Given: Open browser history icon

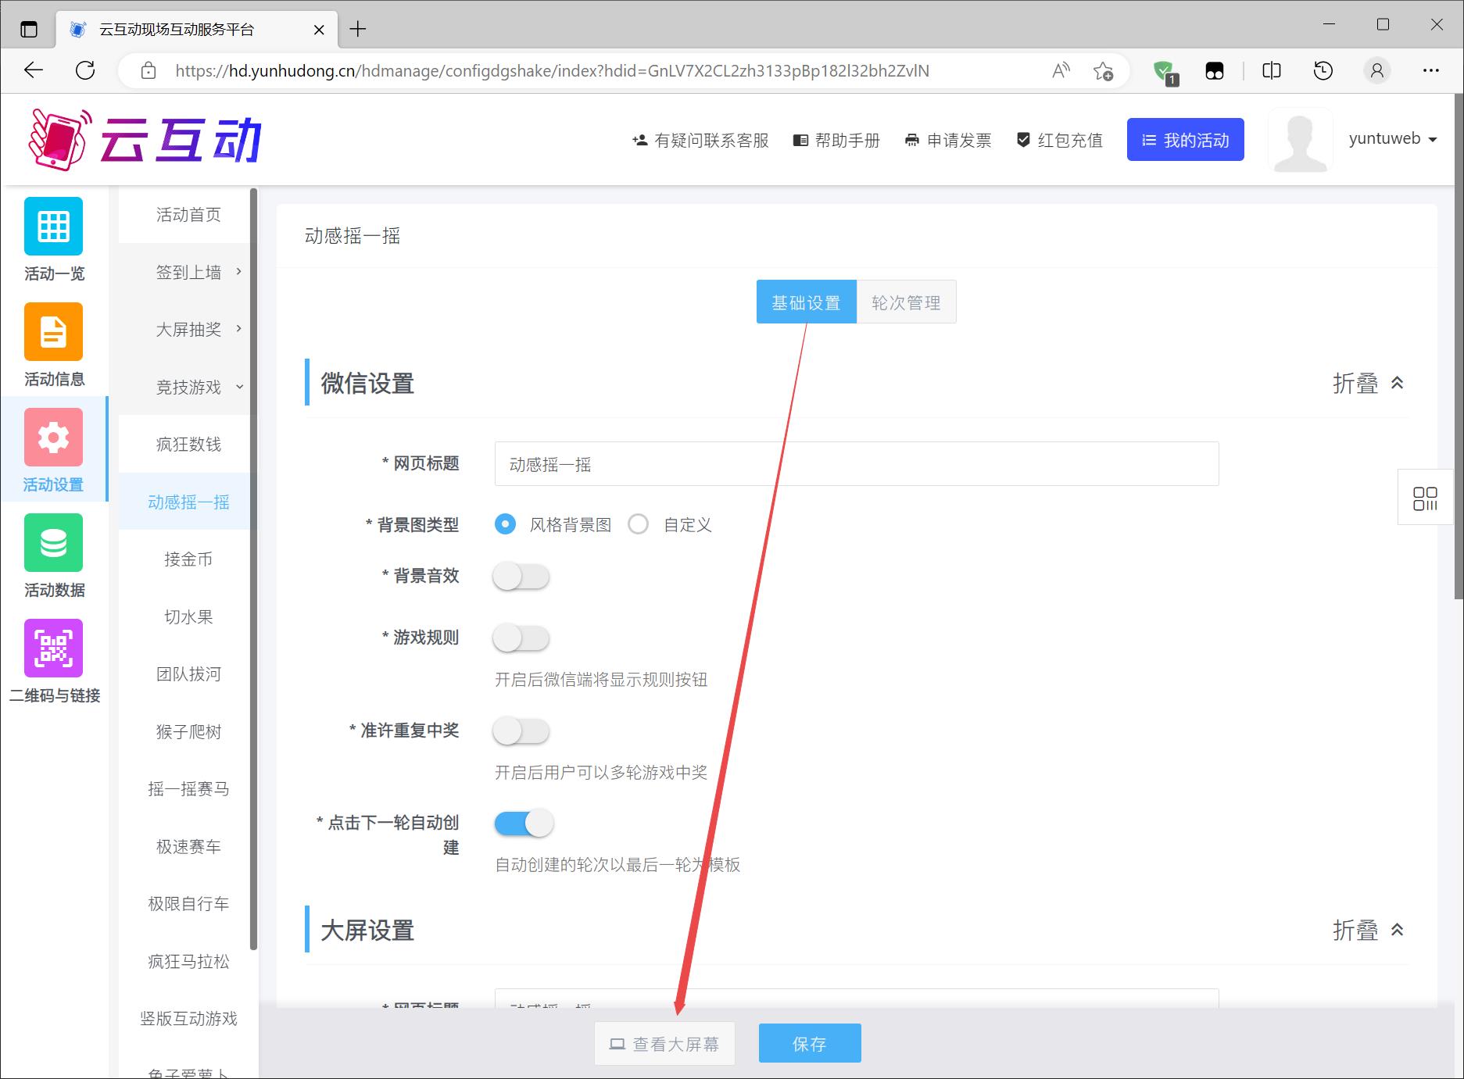Looking at the screenshot, I should (x=1323, y=71).
